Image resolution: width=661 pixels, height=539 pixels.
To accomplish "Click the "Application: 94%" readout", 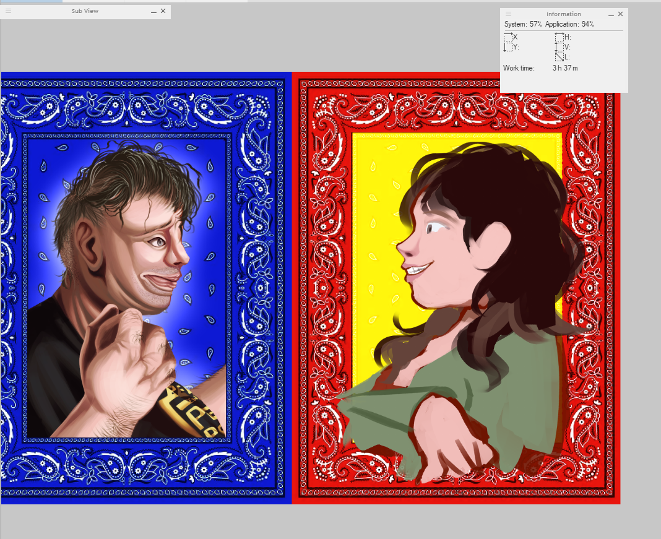I will (569, 24).
